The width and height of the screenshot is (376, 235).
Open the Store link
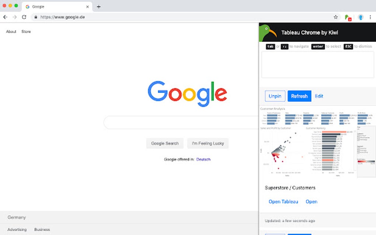26,31
